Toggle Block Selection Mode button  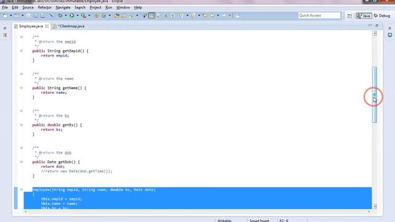(166, 15)
